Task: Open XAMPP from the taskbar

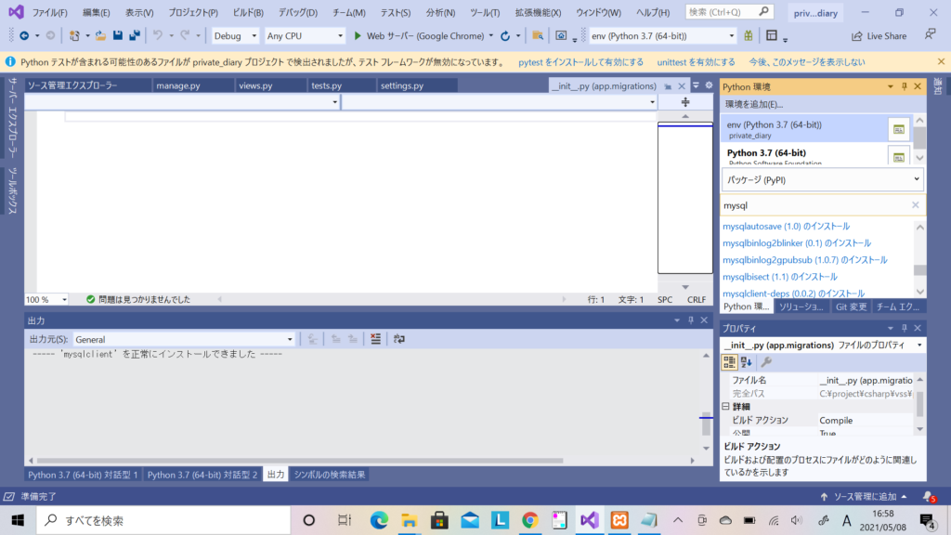Action: 619,520
